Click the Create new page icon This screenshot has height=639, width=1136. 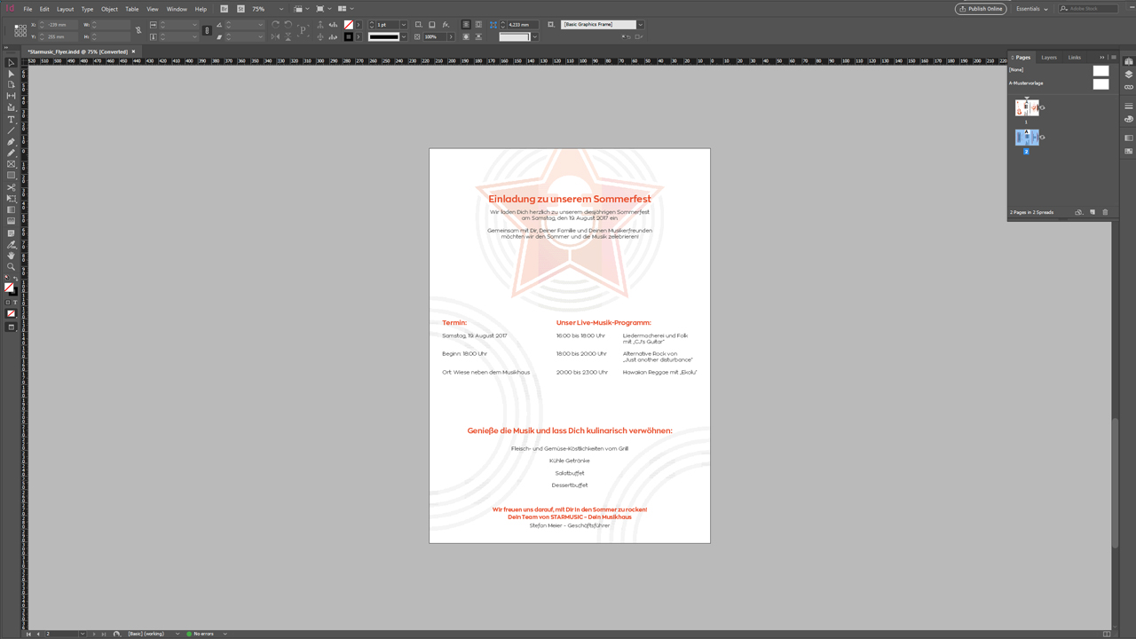(x=1093, y=212)
